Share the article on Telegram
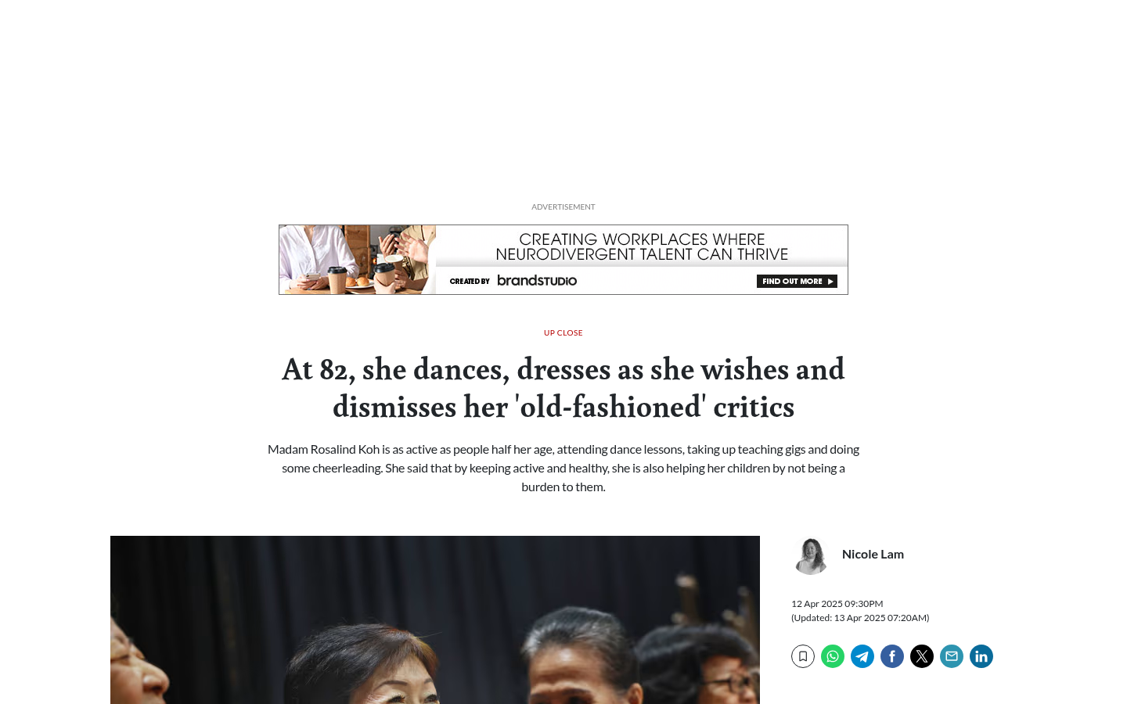1127x704 pixels. tap(862, 656)
